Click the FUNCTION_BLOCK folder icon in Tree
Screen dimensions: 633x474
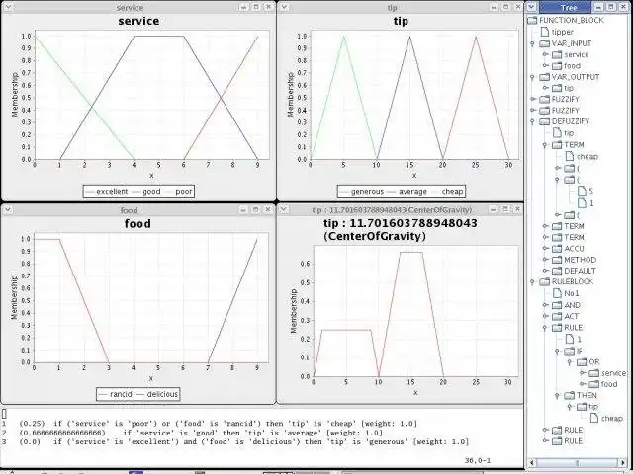click(532, 20)
